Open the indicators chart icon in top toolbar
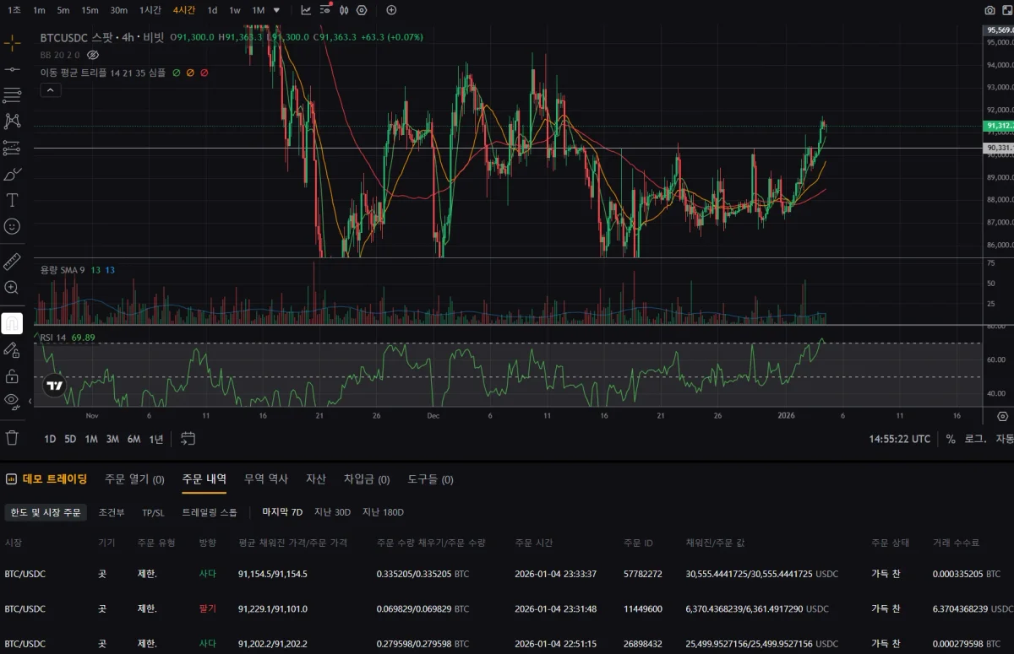The height and width of the screenshot is (654, 1014). coord(306,10)
